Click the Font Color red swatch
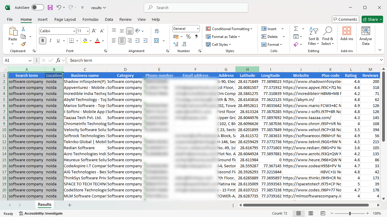Viewport: 387px width, 217px height. pos(97,41)
